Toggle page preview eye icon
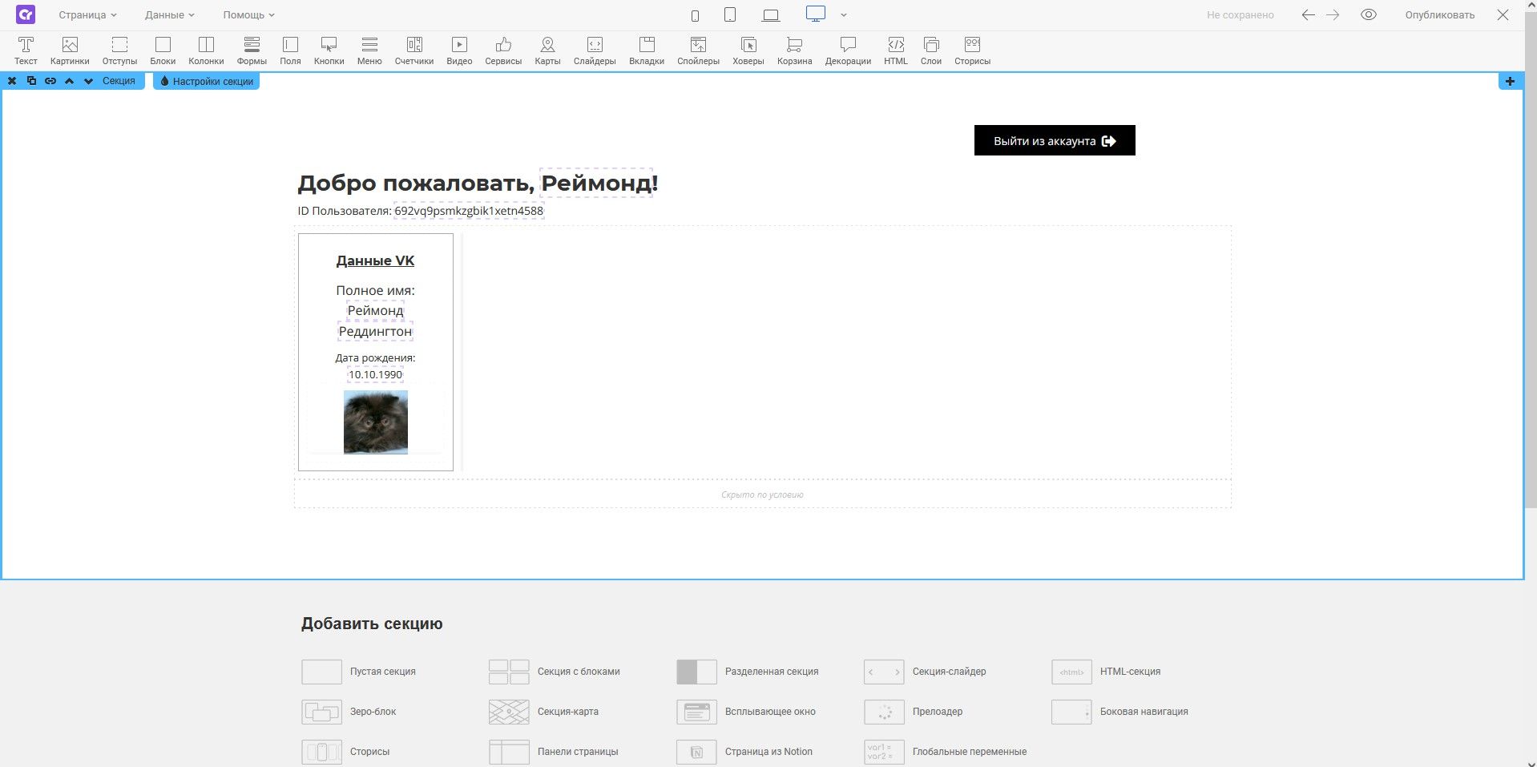The width and height of the screenshot is (1537, 767). click(1369, 15)
